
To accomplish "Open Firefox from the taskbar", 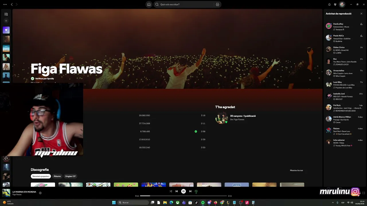I will (x=215, y=203).
